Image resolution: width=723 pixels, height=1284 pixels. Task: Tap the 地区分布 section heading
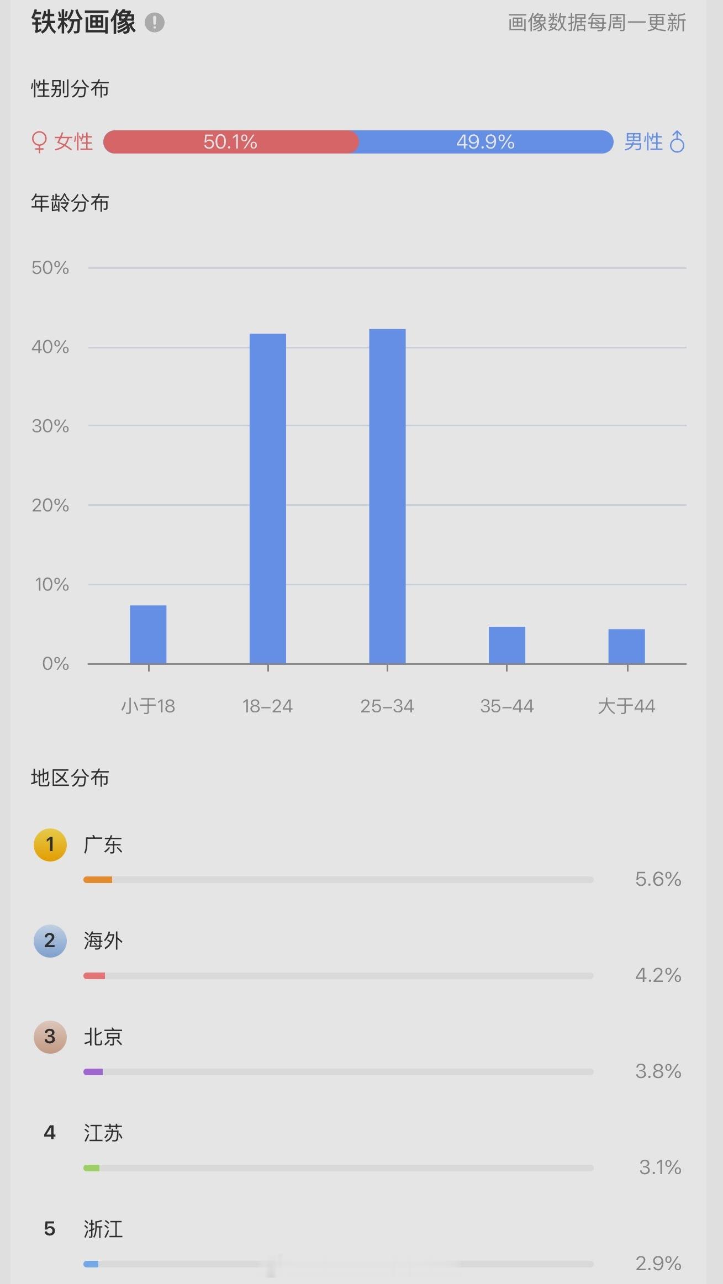(x=70, y=778)
